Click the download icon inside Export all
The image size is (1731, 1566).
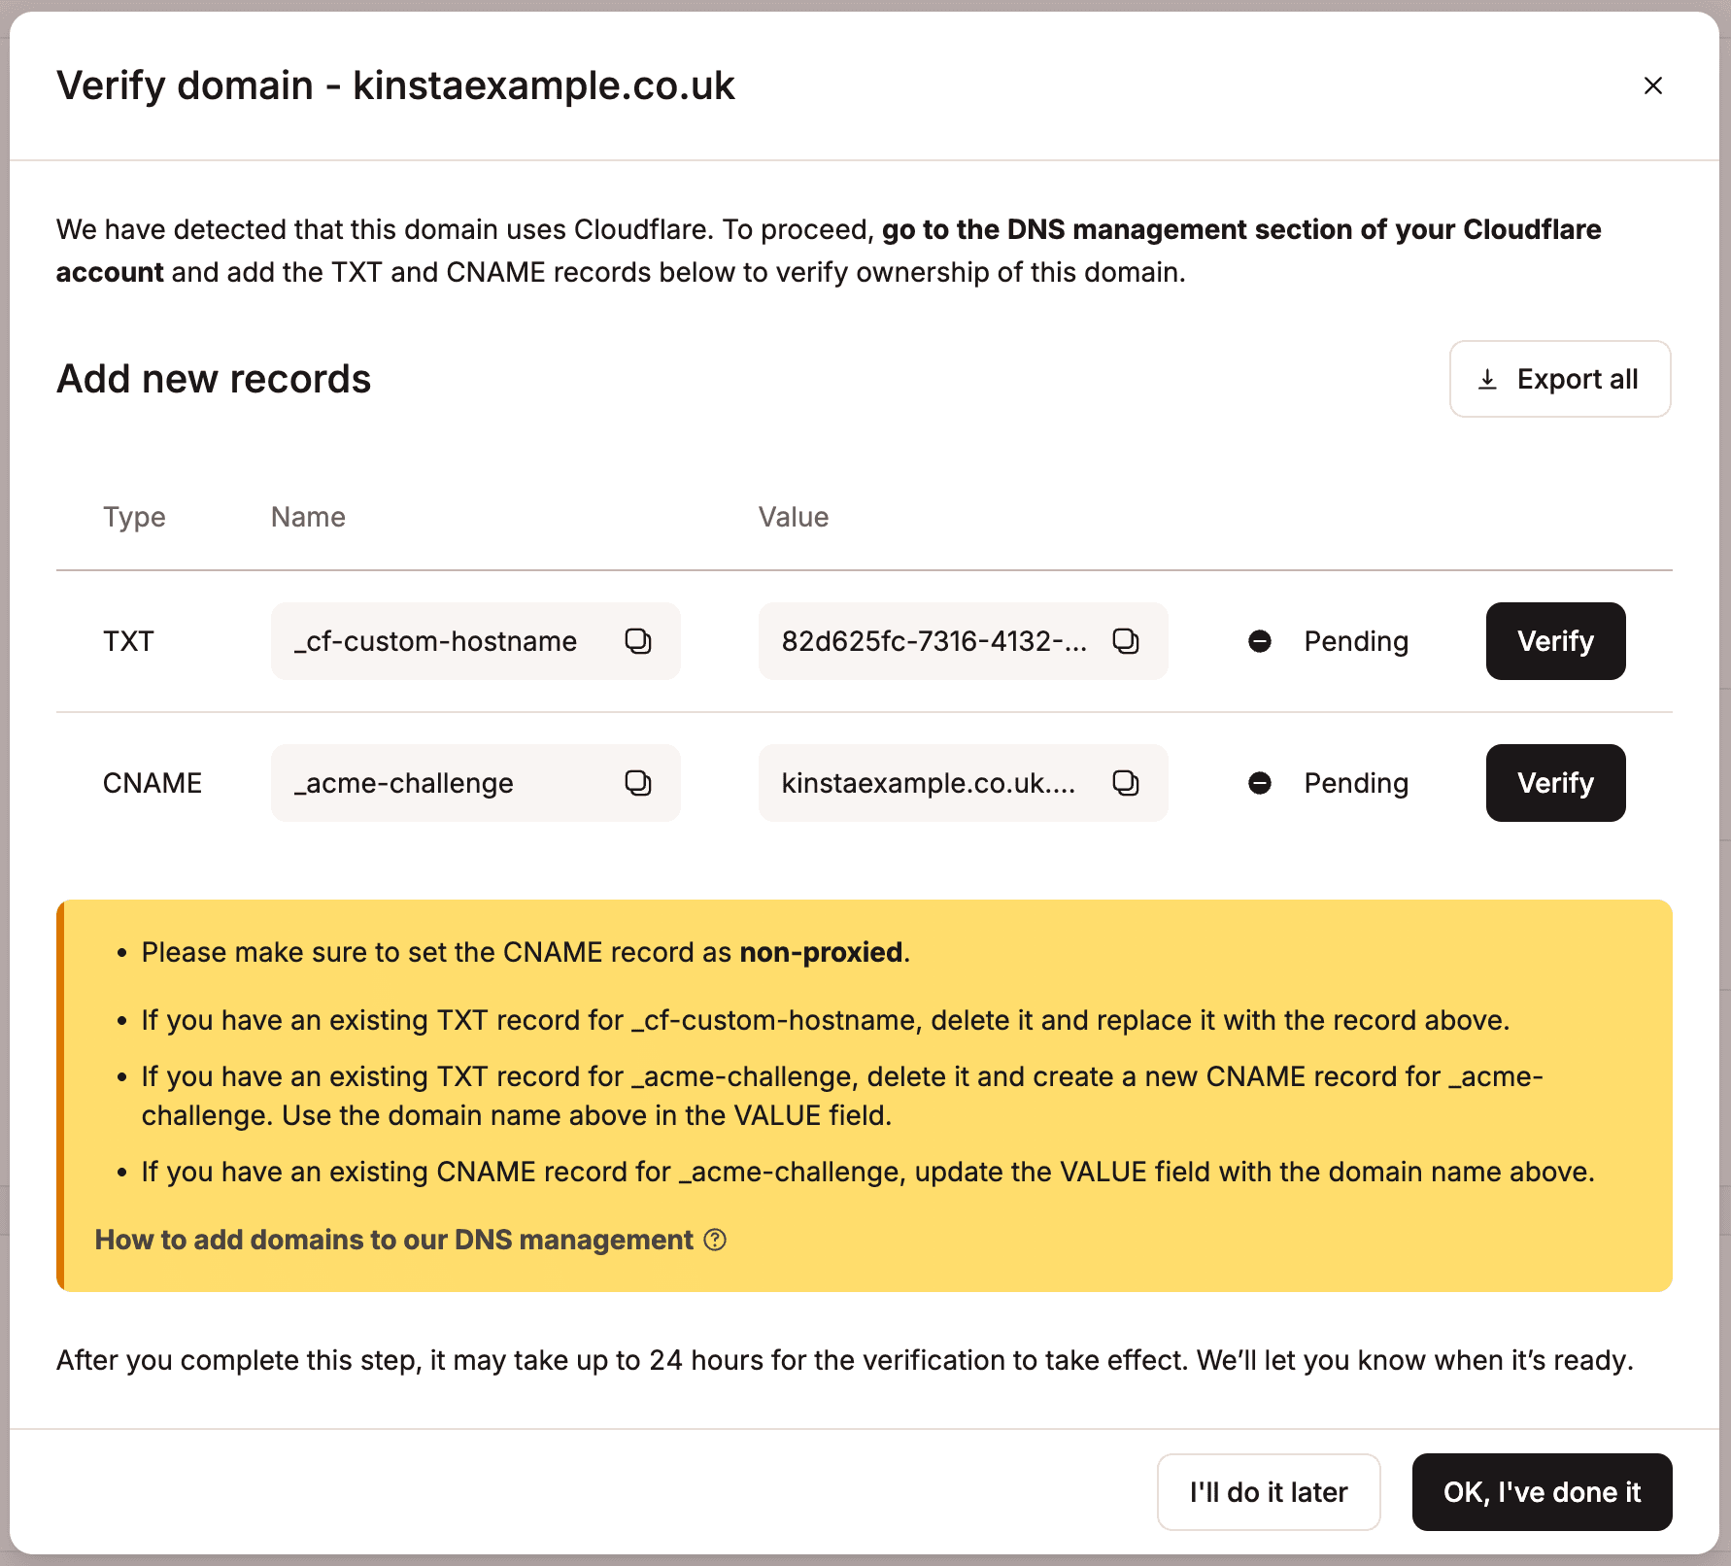pyautogui.click(x=1485, y=379)
